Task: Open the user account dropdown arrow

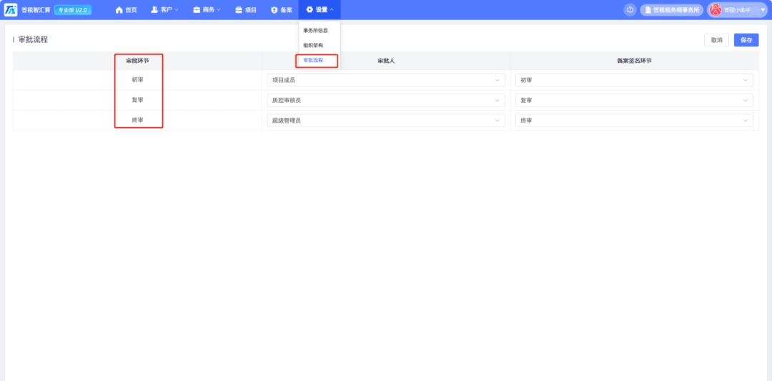Action: pos(763,10)
